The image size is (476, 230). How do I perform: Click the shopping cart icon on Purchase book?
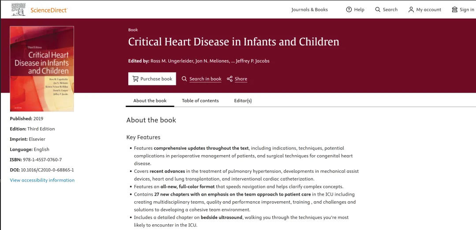(135, 79)
